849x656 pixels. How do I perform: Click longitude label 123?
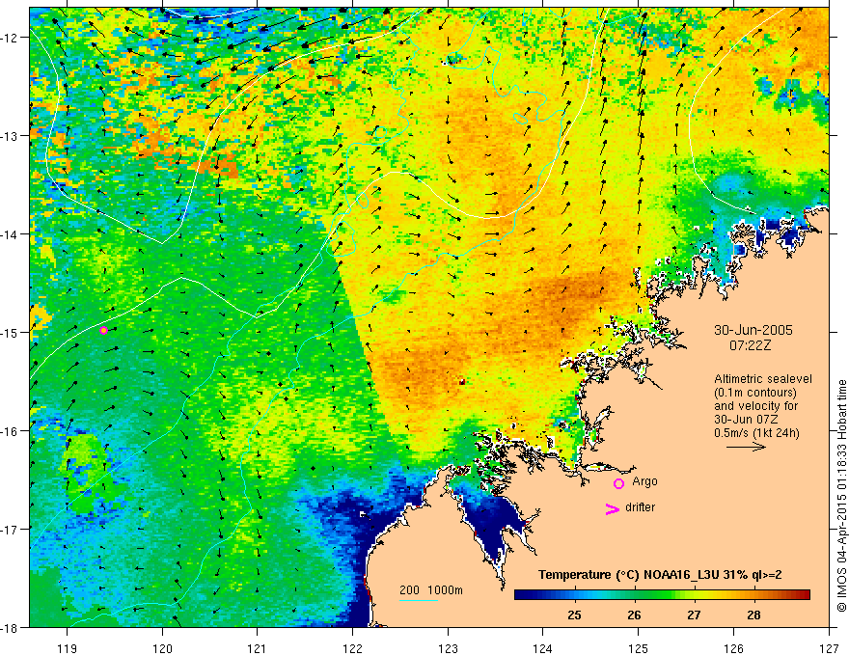[x=448, y=648]
